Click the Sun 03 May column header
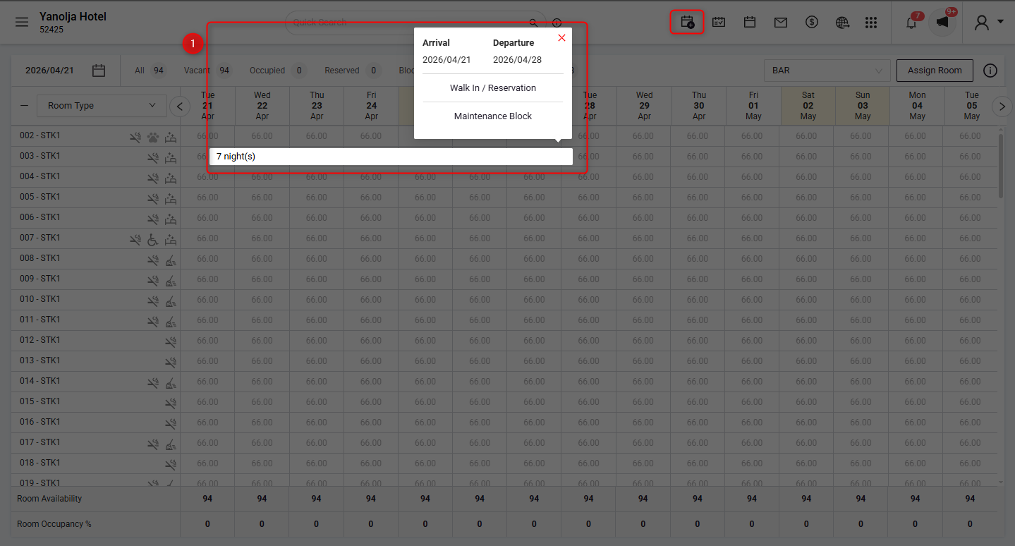1015x546 pixels. click(x=863, y=106)
